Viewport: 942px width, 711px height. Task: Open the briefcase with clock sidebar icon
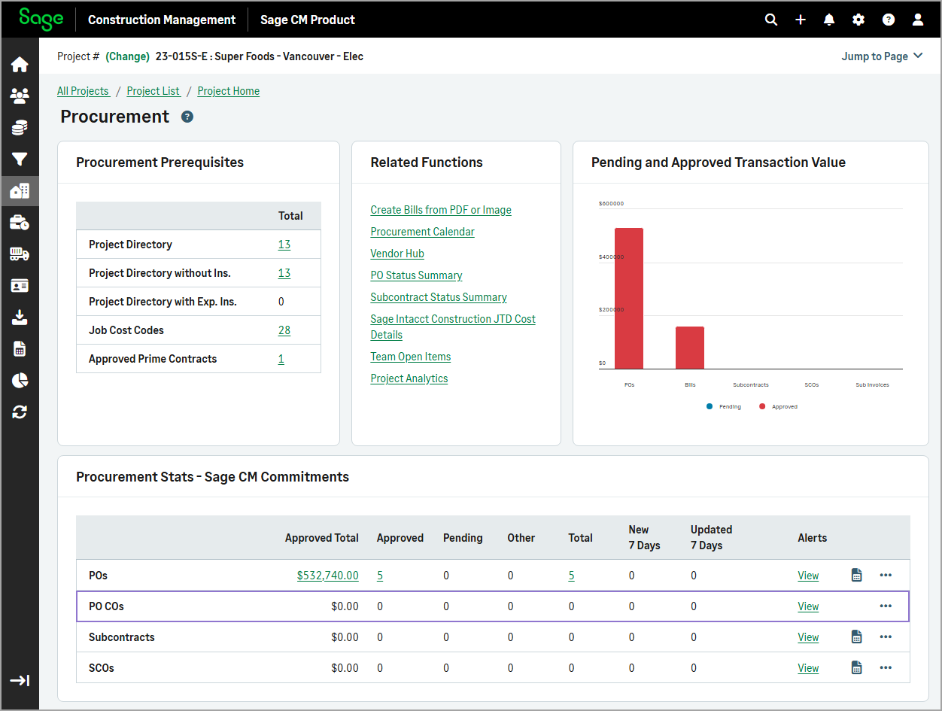coord(20,223)
